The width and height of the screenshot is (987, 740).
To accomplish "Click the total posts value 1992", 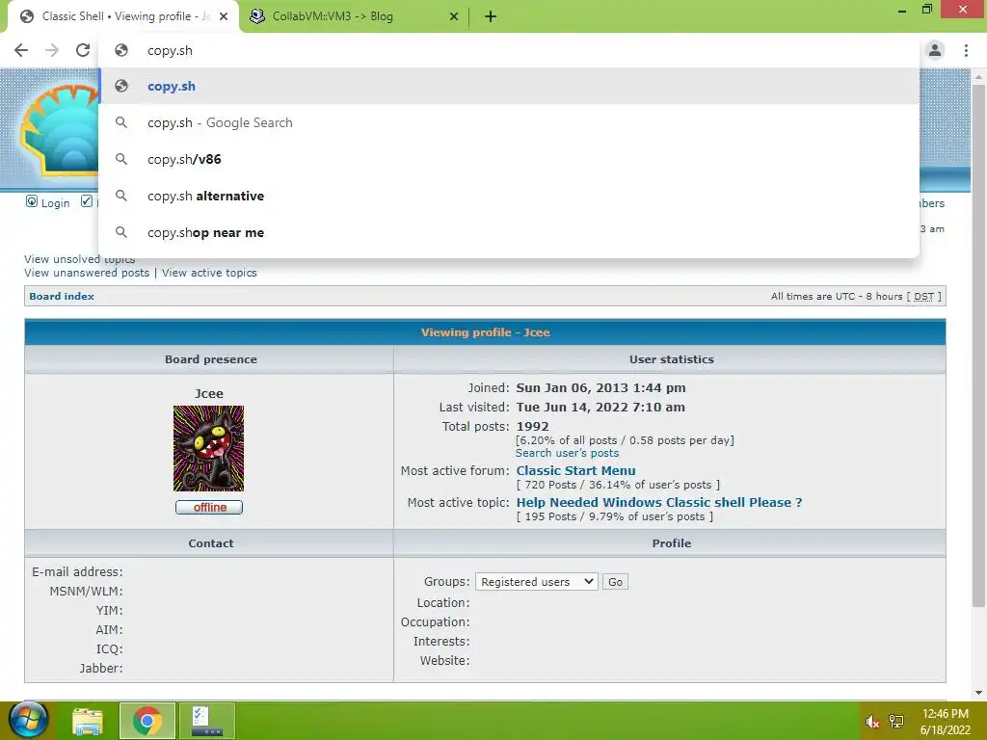I will 532,426.
